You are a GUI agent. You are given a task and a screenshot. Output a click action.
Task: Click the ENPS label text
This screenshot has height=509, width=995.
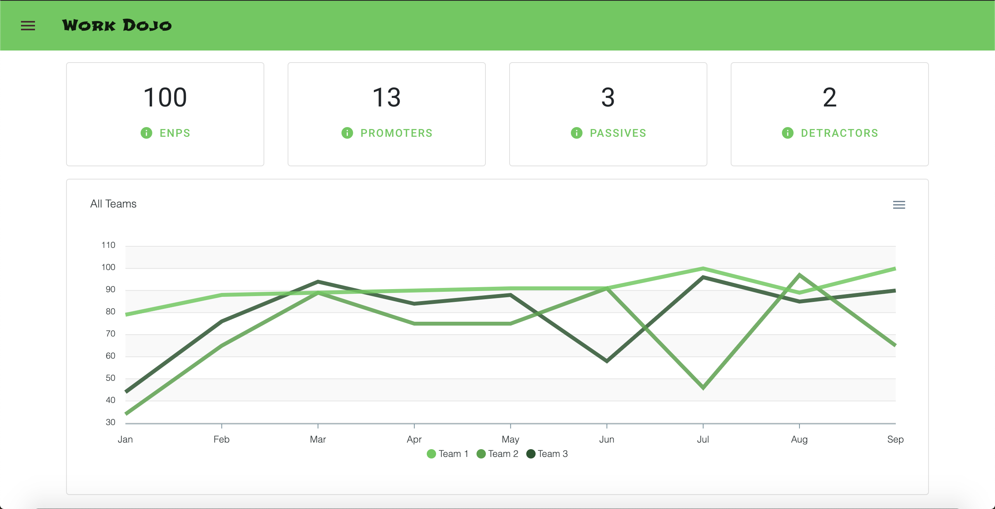175,133
